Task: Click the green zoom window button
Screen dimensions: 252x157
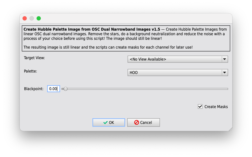Action: coord(39,18)
